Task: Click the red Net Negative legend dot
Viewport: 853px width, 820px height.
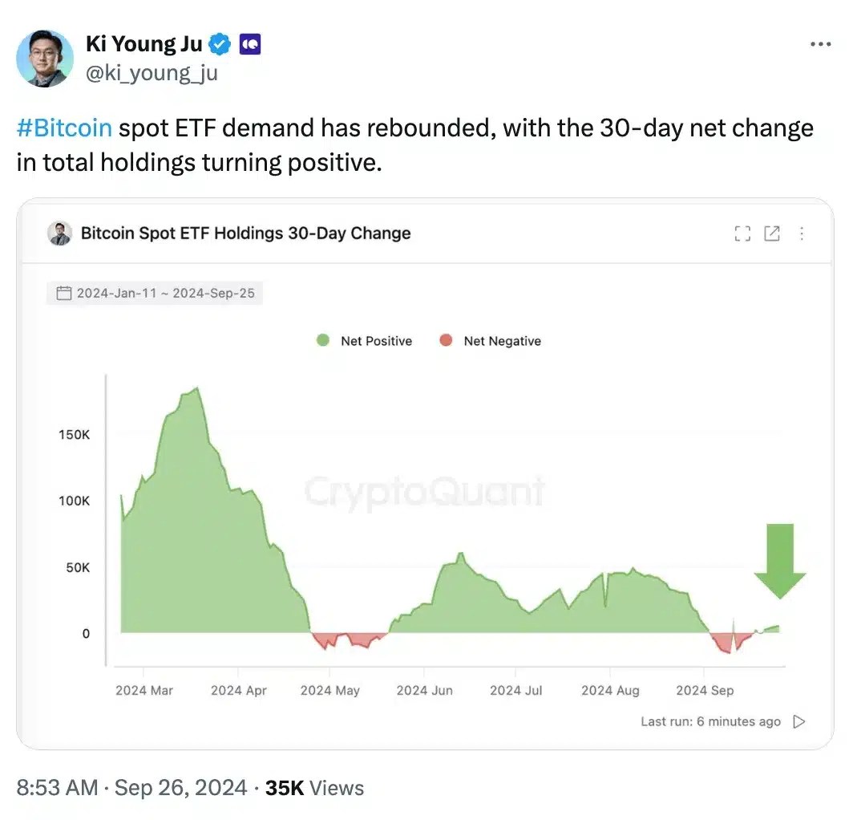Action: pyautogui.click(x=446, y=340)
